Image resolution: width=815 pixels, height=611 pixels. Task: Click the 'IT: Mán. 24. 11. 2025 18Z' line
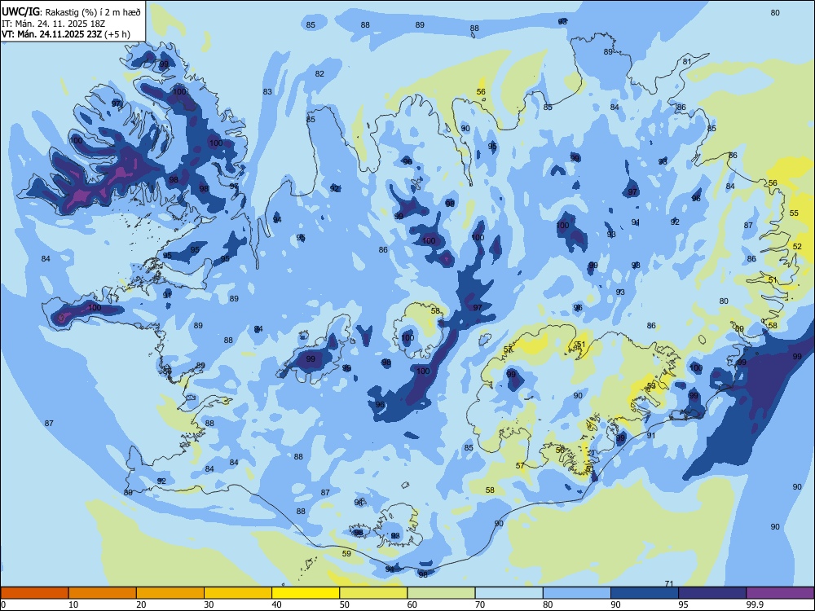(54, 24)
